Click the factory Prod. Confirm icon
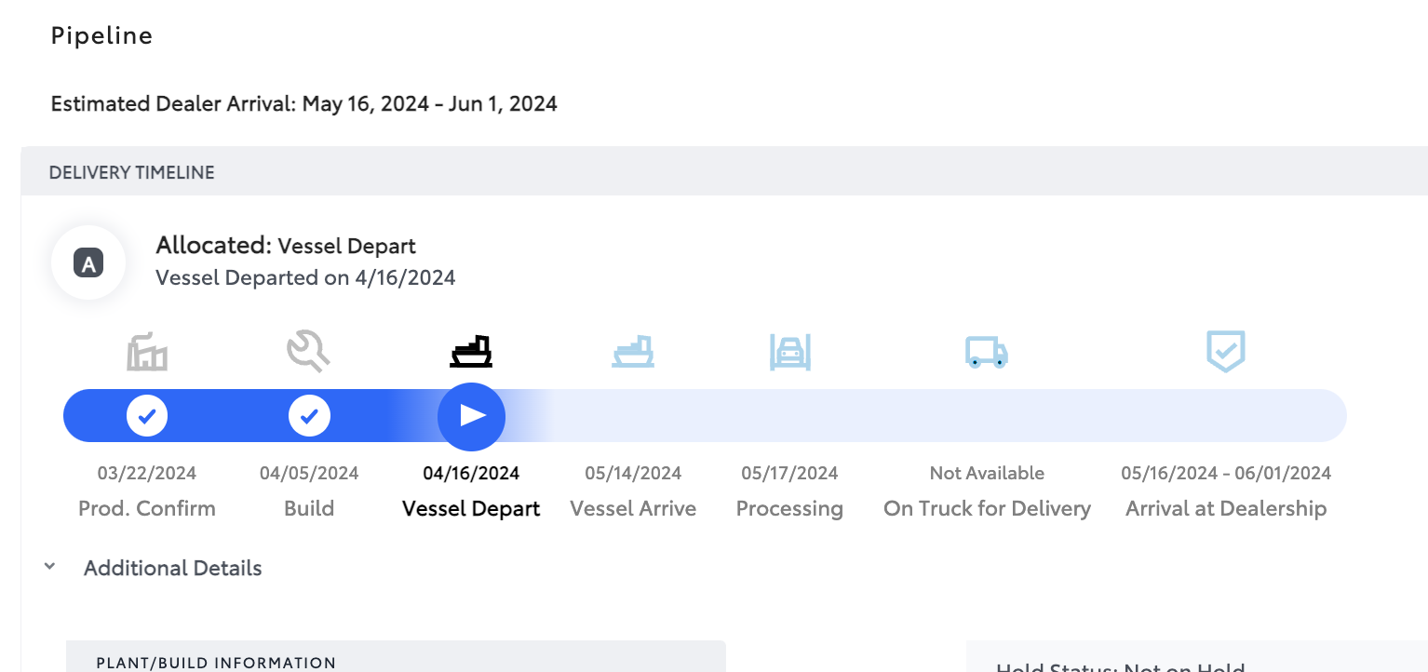Image resolution: width=1428 pixels, height=672 pixels. (147, 354)
